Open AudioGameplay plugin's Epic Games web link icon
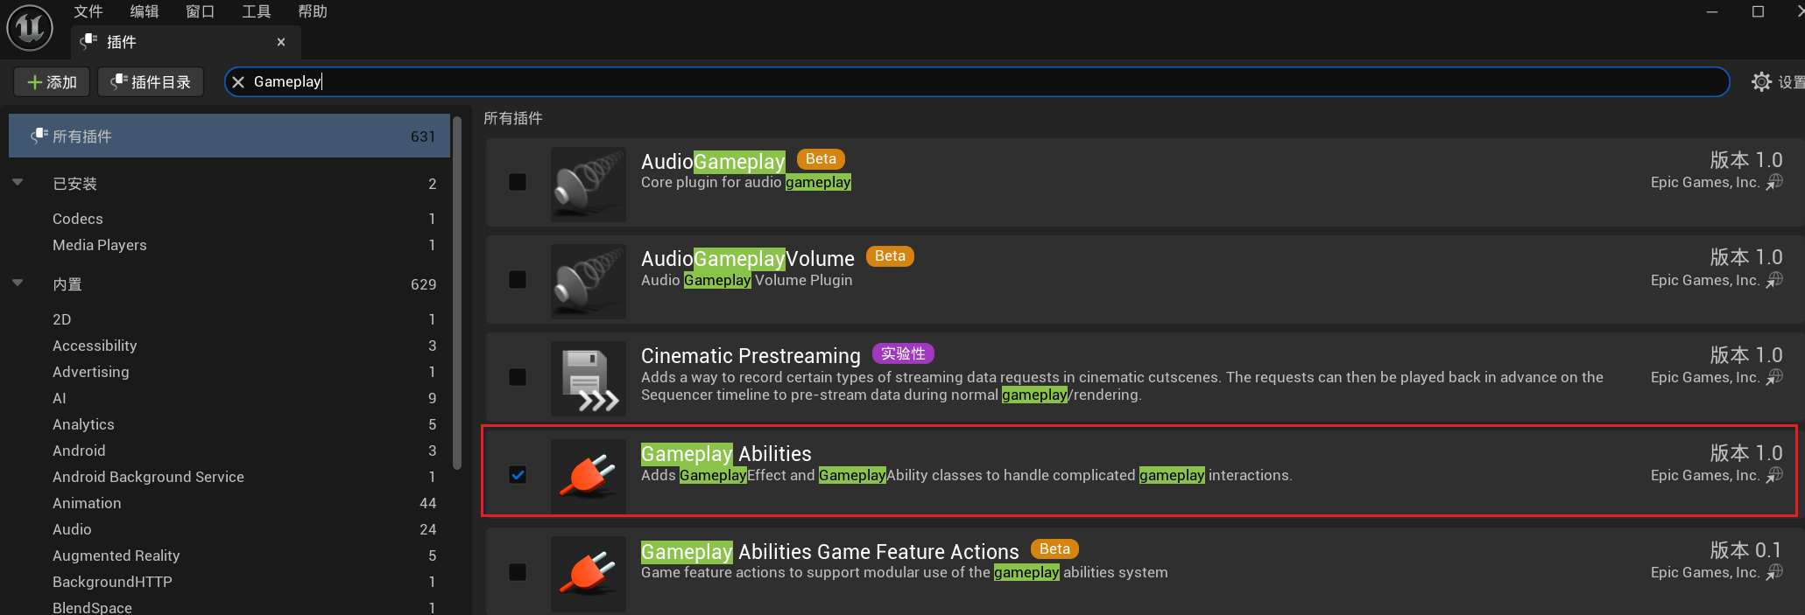1805x615 pixels. tap(1774, 182)
